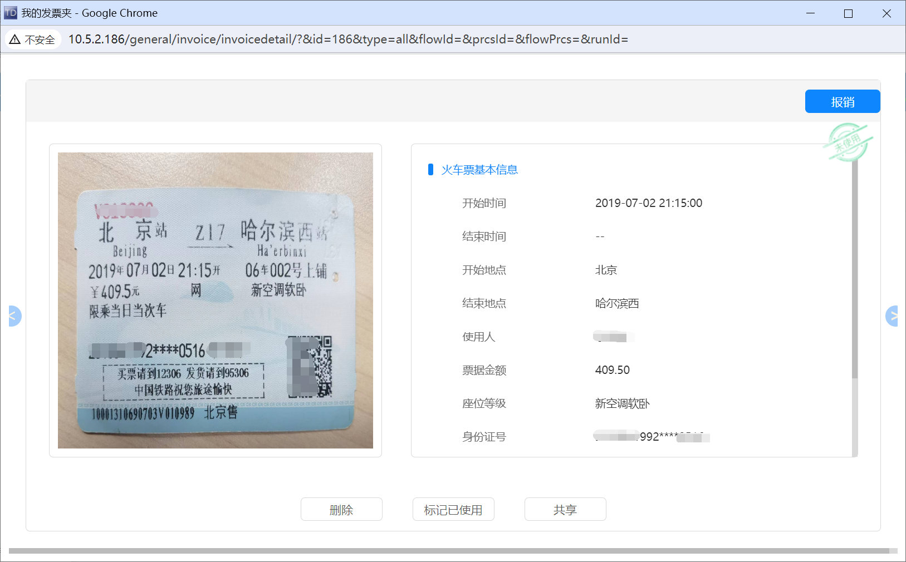Minimize the Chrome window

tap(811, 13)
